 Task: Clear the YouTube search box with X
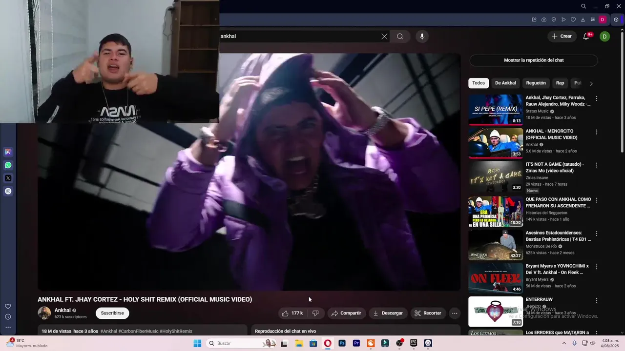(x=384, y=36)
